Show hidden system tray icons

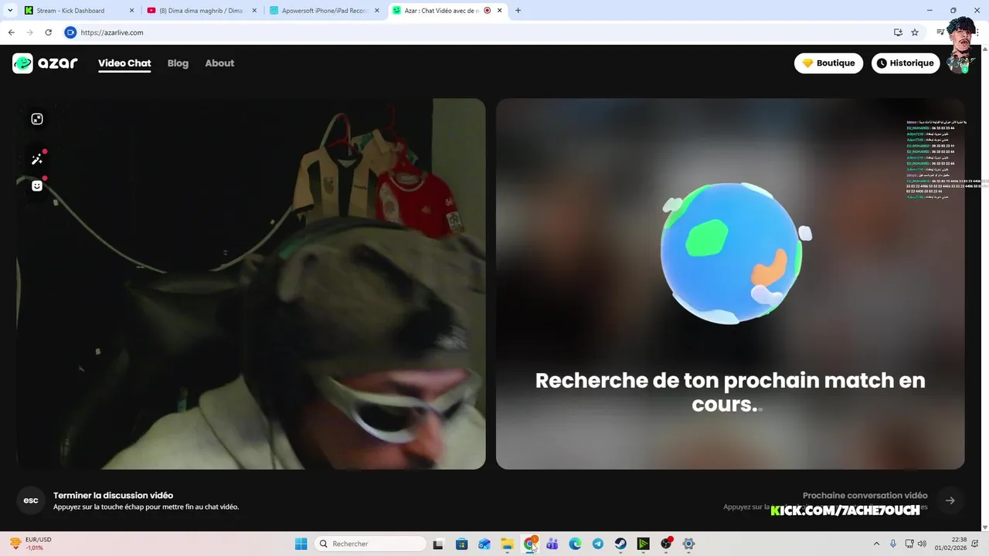click(876, 544)
